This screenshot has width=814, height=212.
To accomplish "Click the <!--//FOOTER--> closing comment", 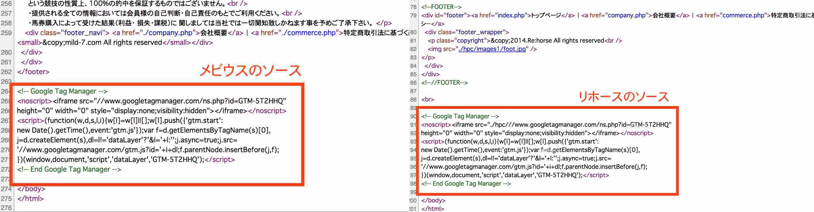I will click(x=444, y=83).
